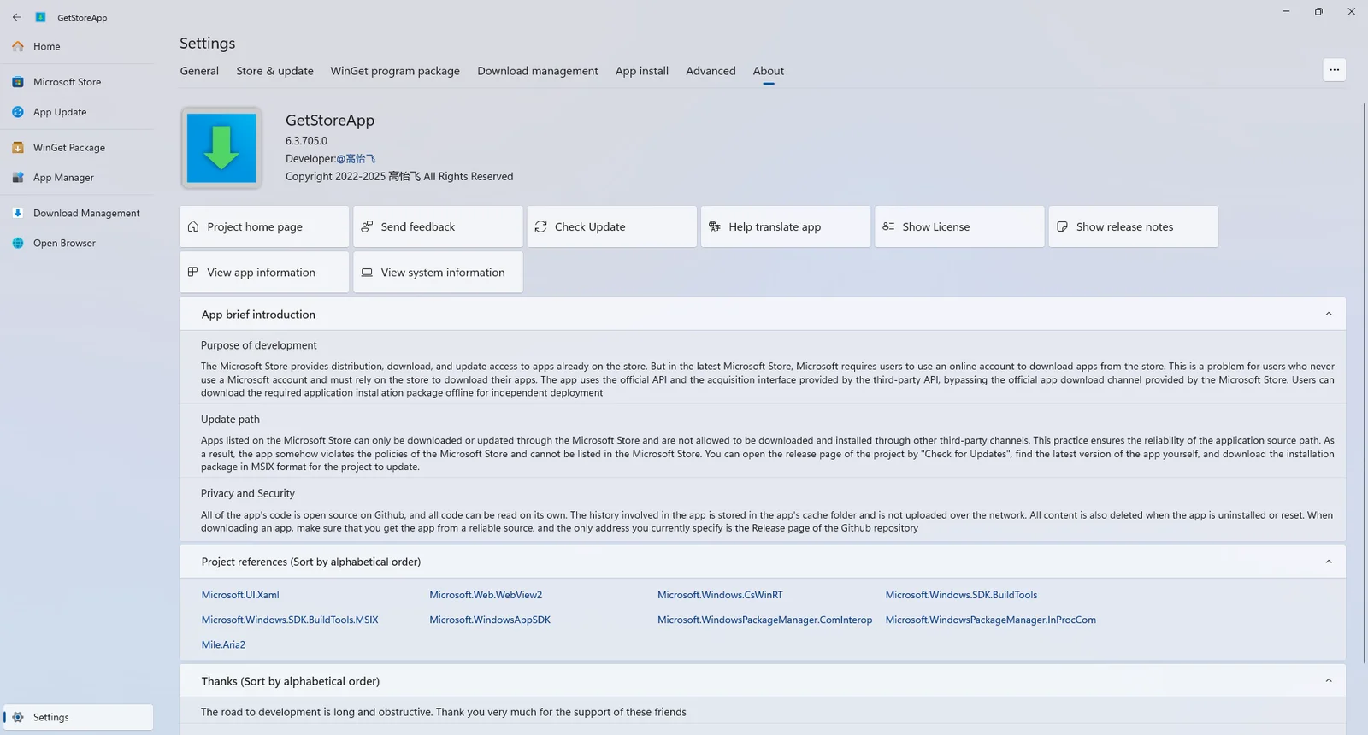Switch to Store & update tab
1368x735 pixels.
pyautogui.click(x=274, y=71)
